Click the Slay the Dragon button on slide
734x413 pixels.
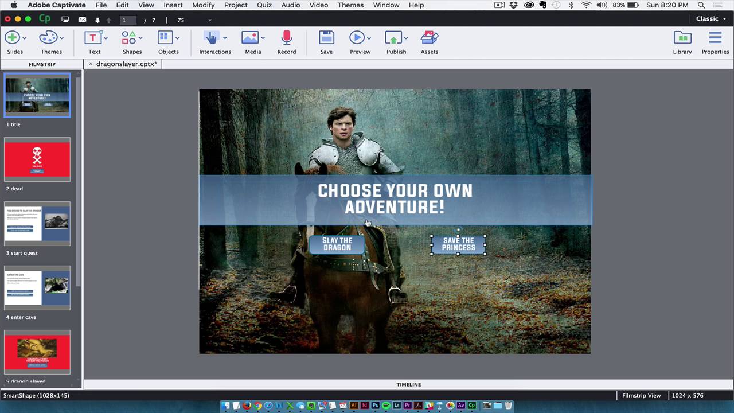tap(337, 244)
